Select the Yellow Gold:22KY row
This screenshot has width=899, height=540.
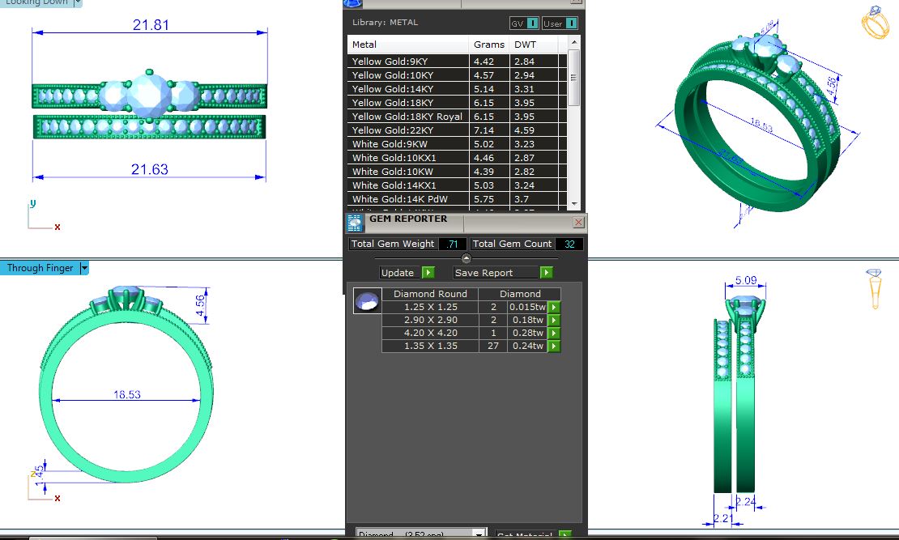click(x=457, y=130)
